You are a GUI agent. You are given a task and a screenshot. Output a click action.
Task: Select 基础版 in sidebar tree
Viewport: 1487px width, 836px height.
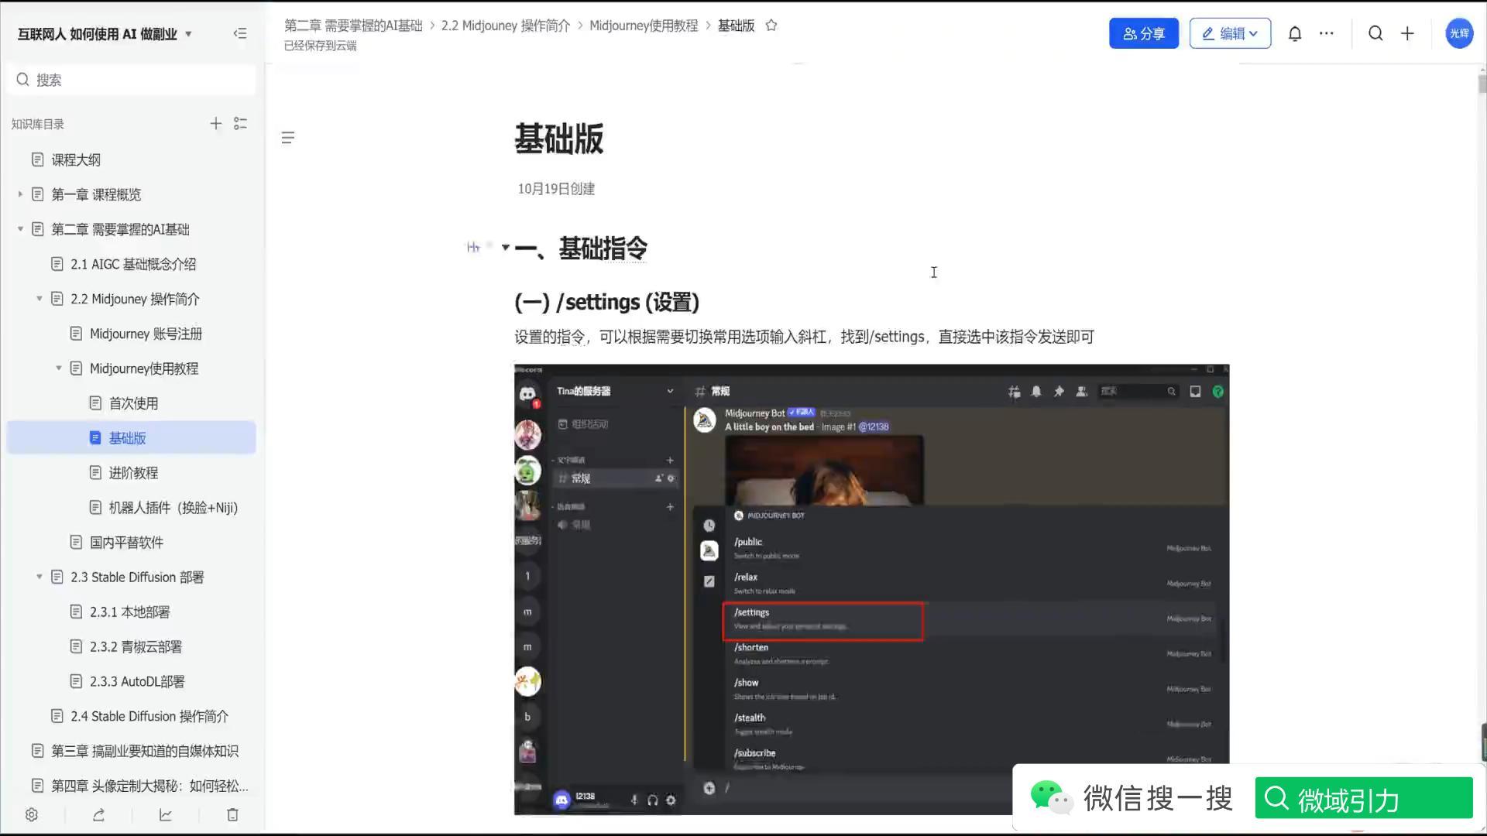click(x=131, y=438)
